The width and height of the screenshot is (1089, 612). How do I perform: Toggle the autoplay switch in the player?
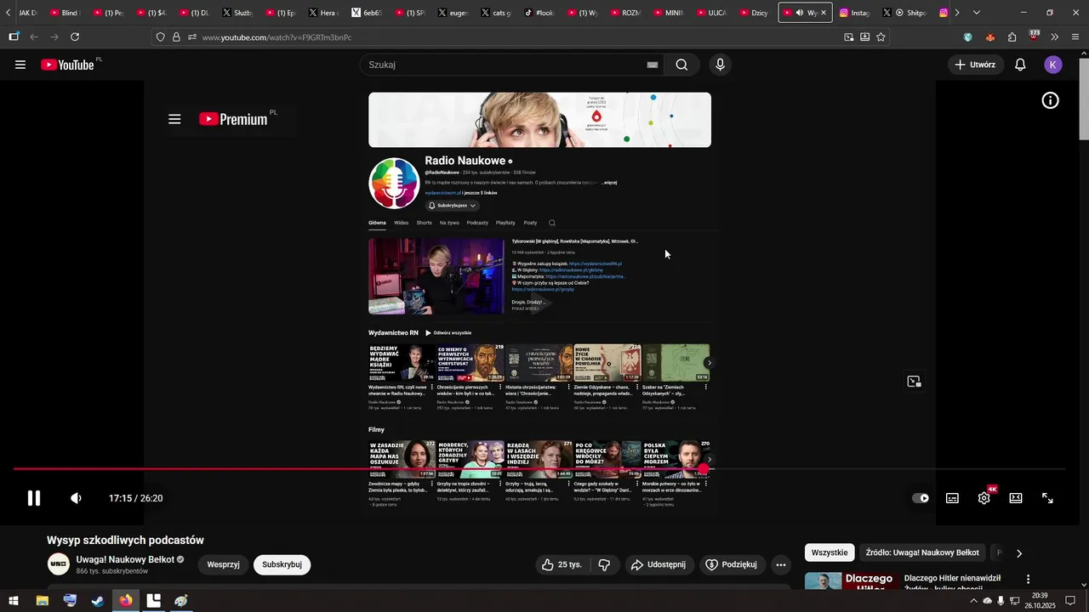pos(921,498)
